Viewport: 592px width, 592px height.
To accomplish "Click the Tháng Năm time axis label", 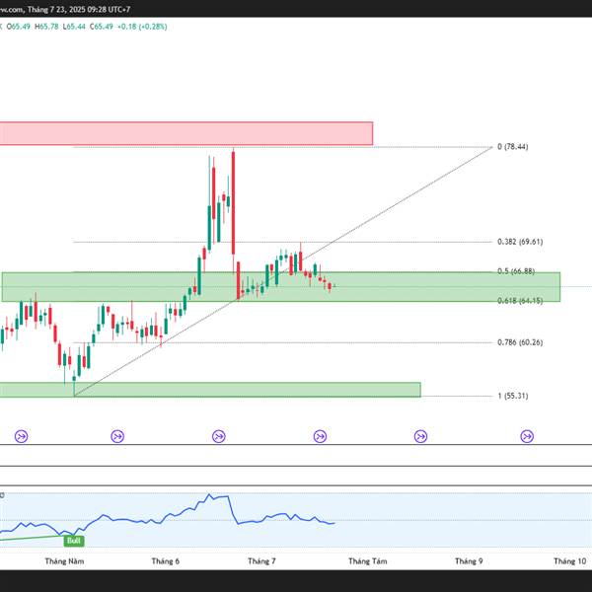I will pos(64,561).
